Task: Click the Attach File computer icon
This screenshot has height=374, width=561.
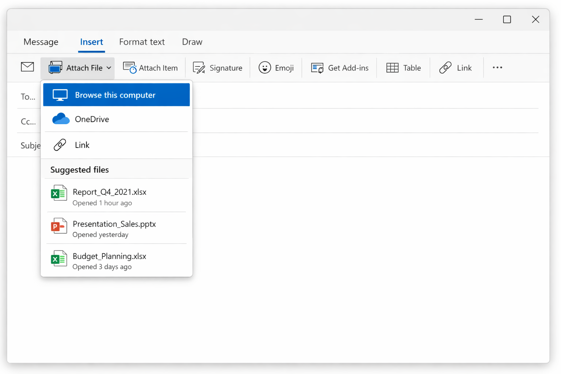Action: [x=56, y=68]
